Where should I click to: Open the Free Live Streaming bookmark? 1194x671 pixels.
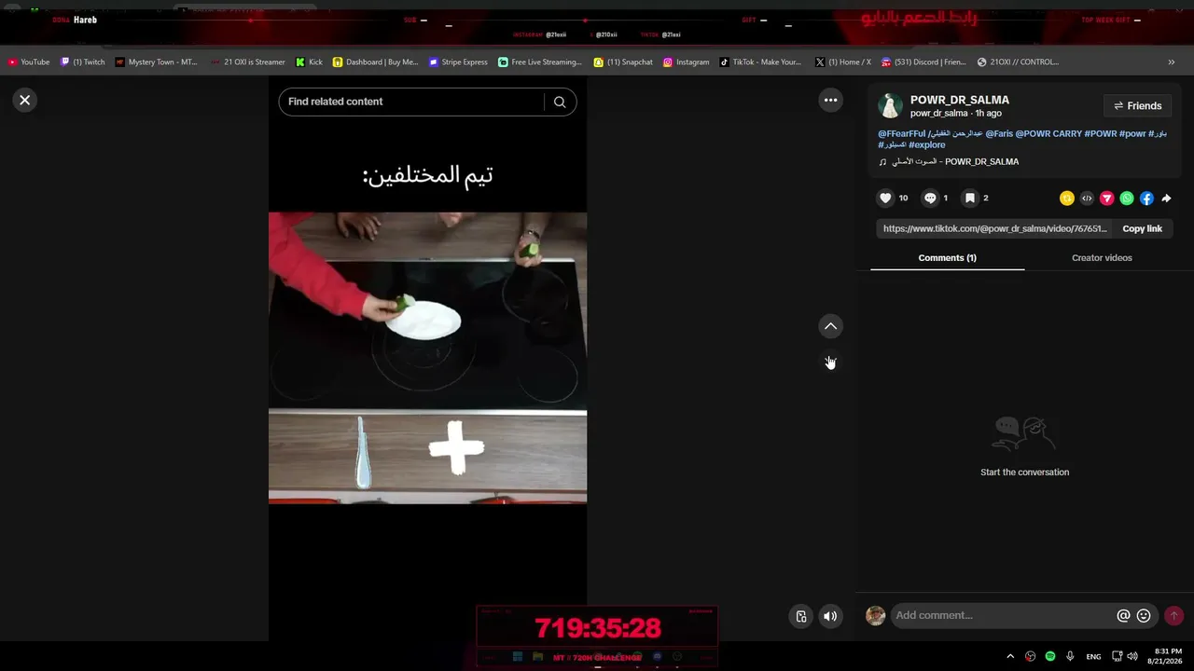[x=540, y=62]
